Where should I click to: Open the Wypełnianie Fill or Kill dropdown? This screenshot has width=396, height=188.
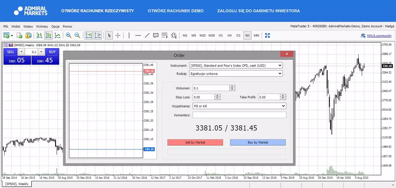[239, 106]
